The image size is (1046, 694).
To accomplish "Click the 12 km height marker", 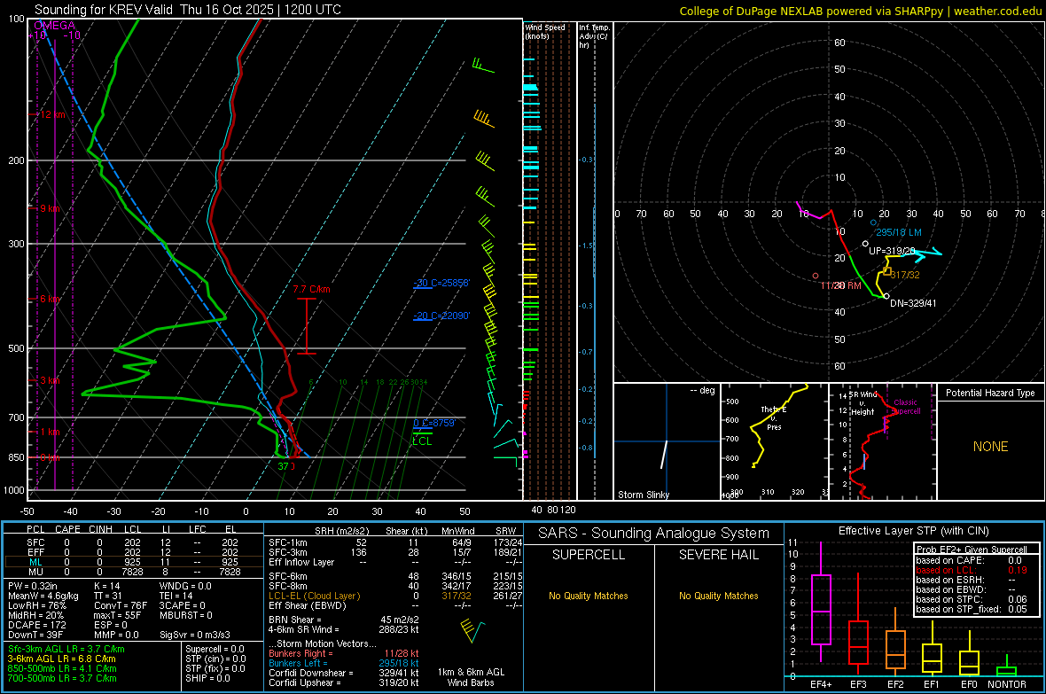I will [51, 114].
